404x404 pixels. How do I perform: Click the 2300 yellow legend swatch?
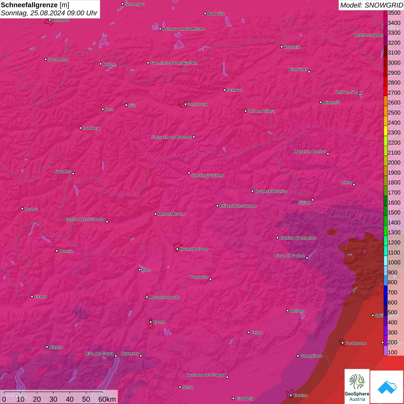(x=386, y=131)
